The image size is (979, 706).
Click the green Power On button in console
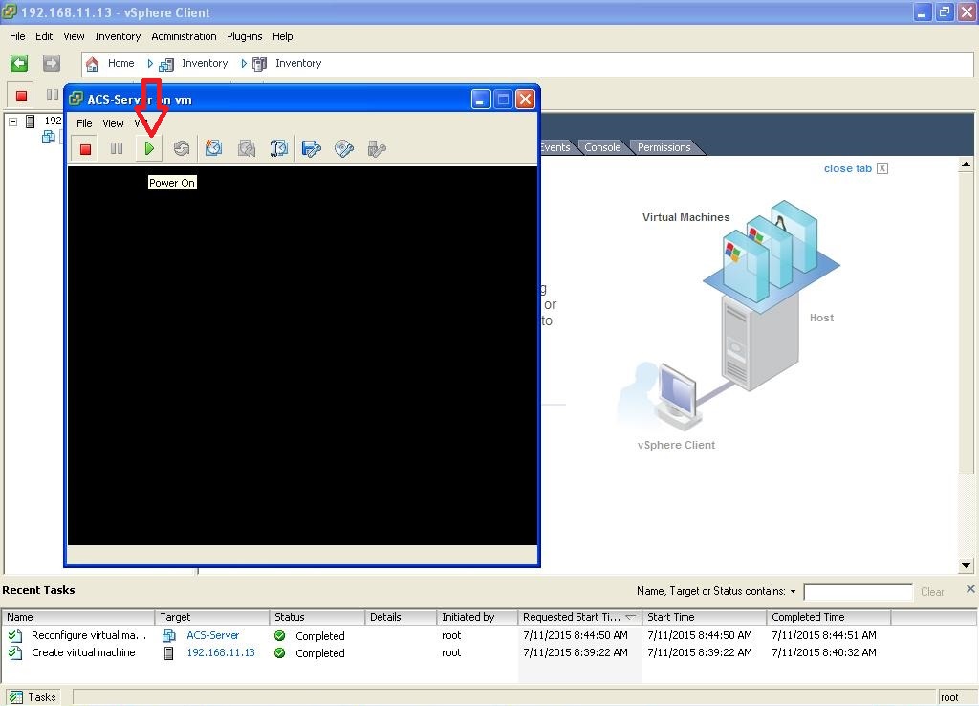pos(149,148)
